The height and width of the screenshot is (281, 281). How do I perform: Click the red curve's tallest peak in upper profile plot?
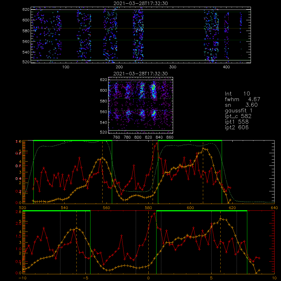pyautogui.click(x=157, y=143)
